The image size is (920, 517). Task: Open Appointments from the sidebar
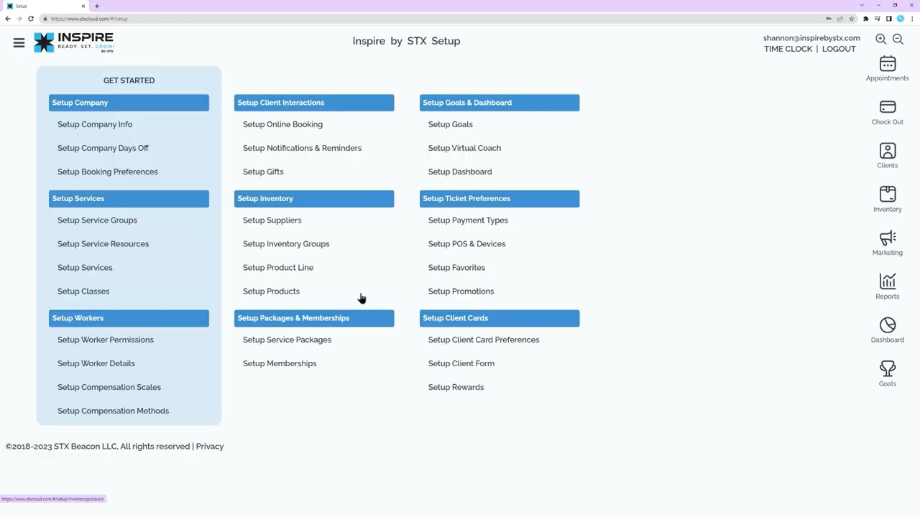[888, 69]
